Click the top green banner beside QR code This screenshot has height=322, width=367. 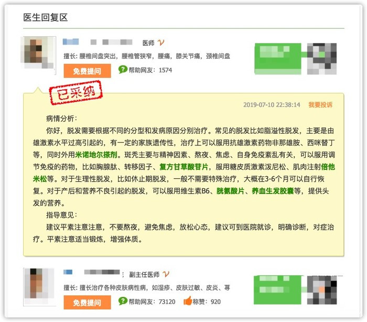pyautogui.click(x=278, y=59)
